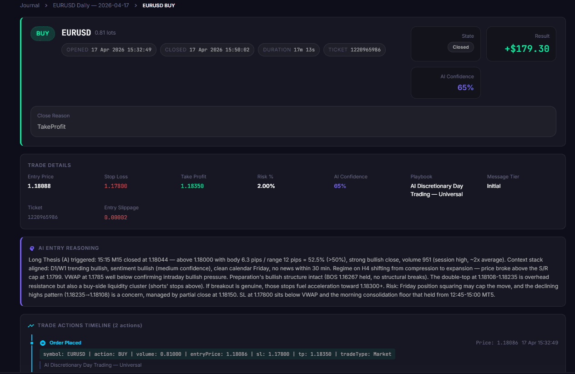Click the first breadcrumb chevron after Journal
Image resolution: width=575 pixels, height=374 pixels.
[x=46, y=5]
